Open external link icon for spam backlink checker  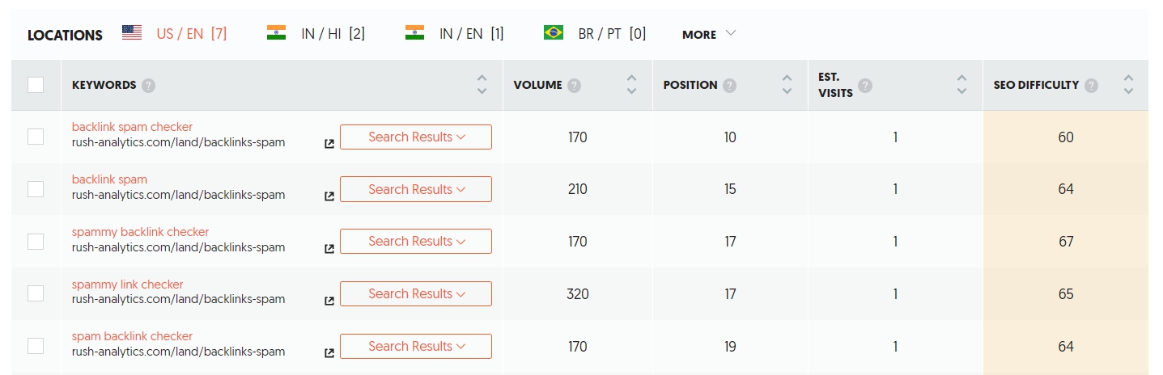329,353
